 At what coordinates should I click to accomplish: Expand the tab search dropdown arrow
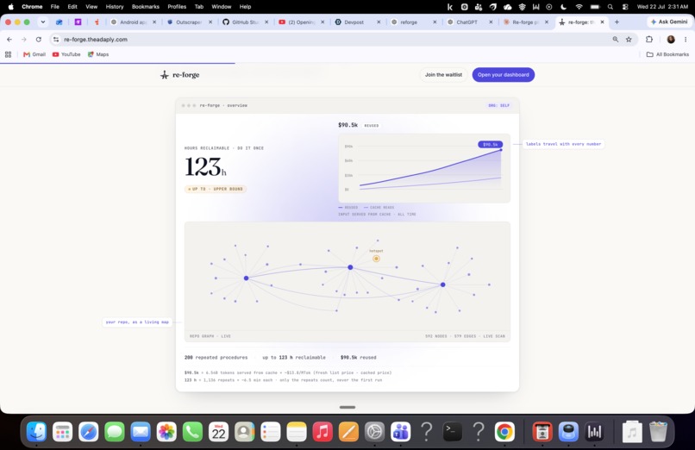(42, 22)
